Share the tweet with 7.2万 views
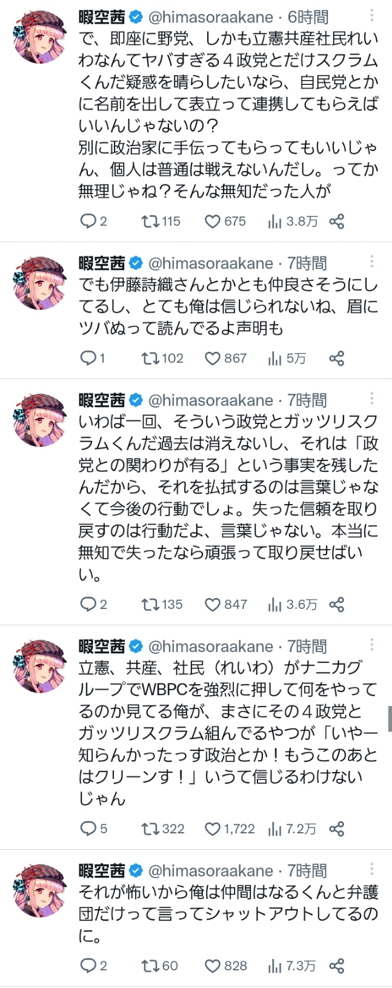Viewport: 392px width, 988px height. [x=337, y=828]
